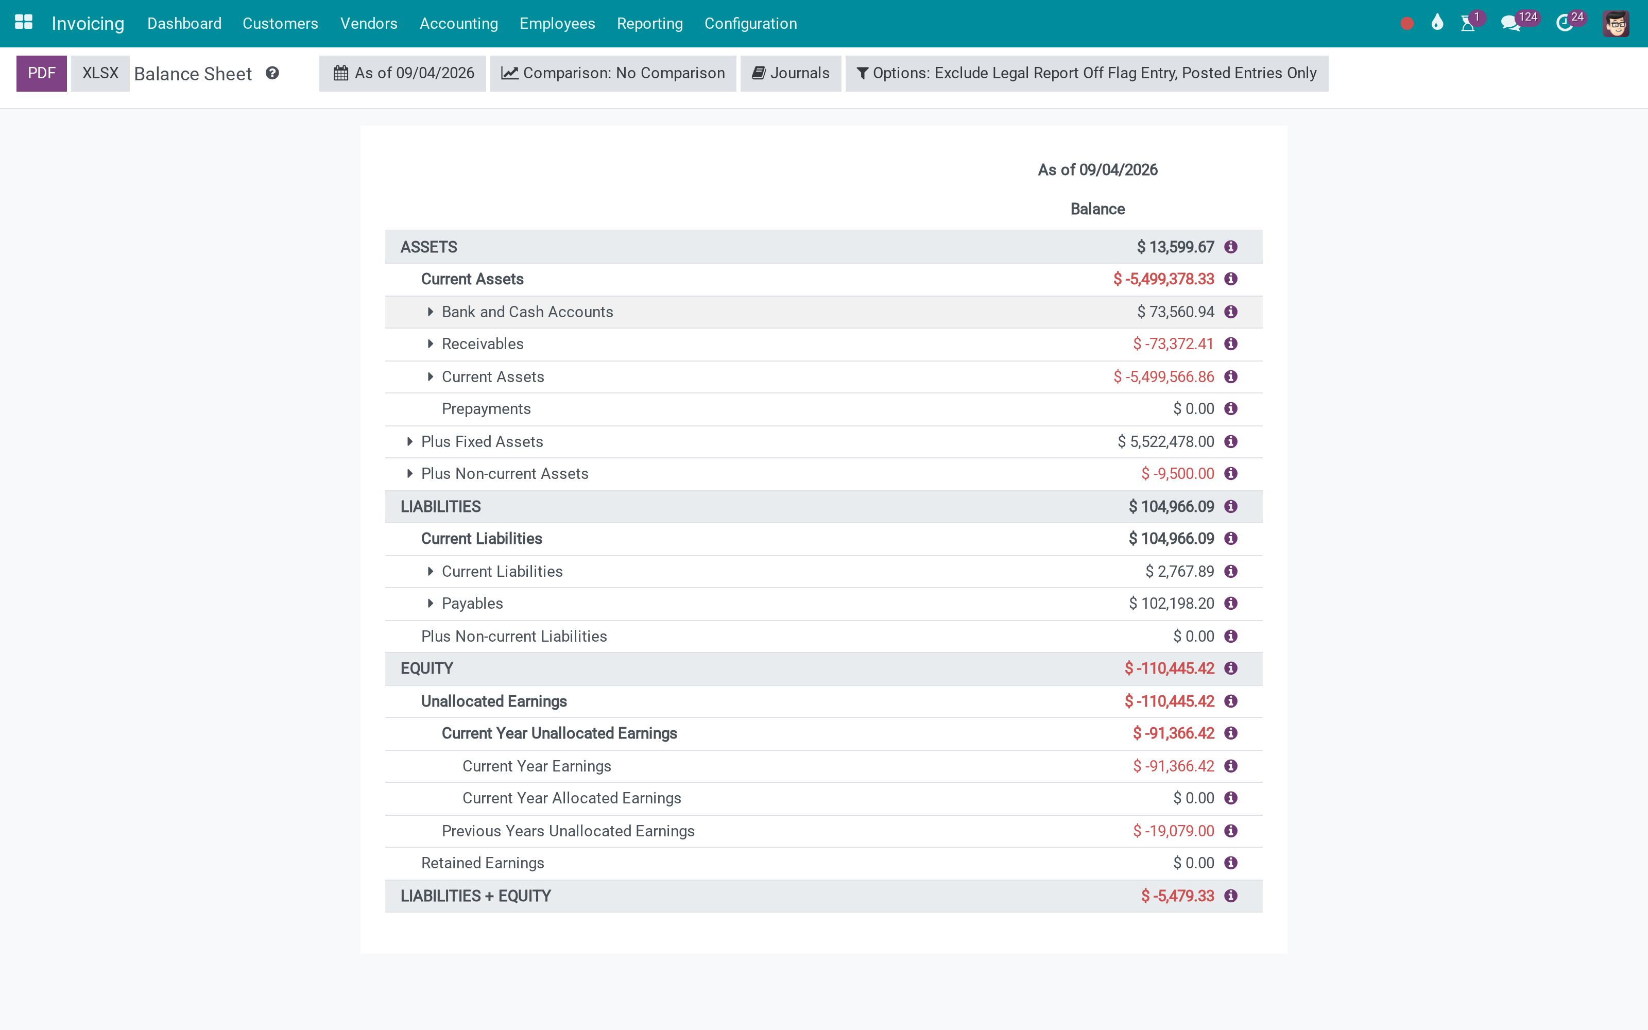Expand the non-bold Current Assets sub-row

(x=431, y=376)
